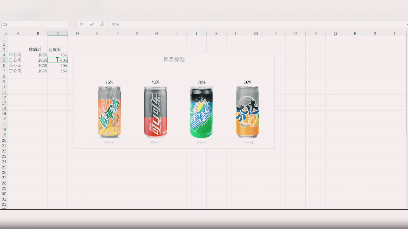Select row 30 header
408x229 pixels.
pos(4,194)
